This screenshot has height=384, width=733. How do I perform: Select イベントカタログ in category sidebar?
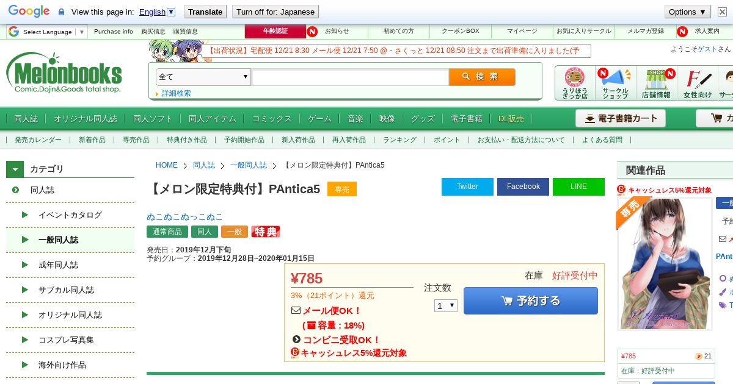click(x=70, y=215)
